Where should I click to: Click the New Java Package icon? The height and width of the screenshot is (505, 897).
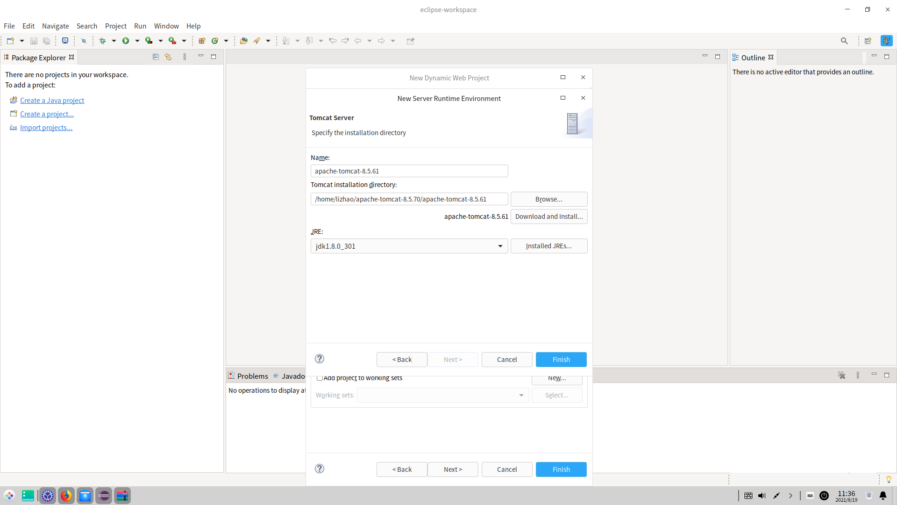(202, 41)
